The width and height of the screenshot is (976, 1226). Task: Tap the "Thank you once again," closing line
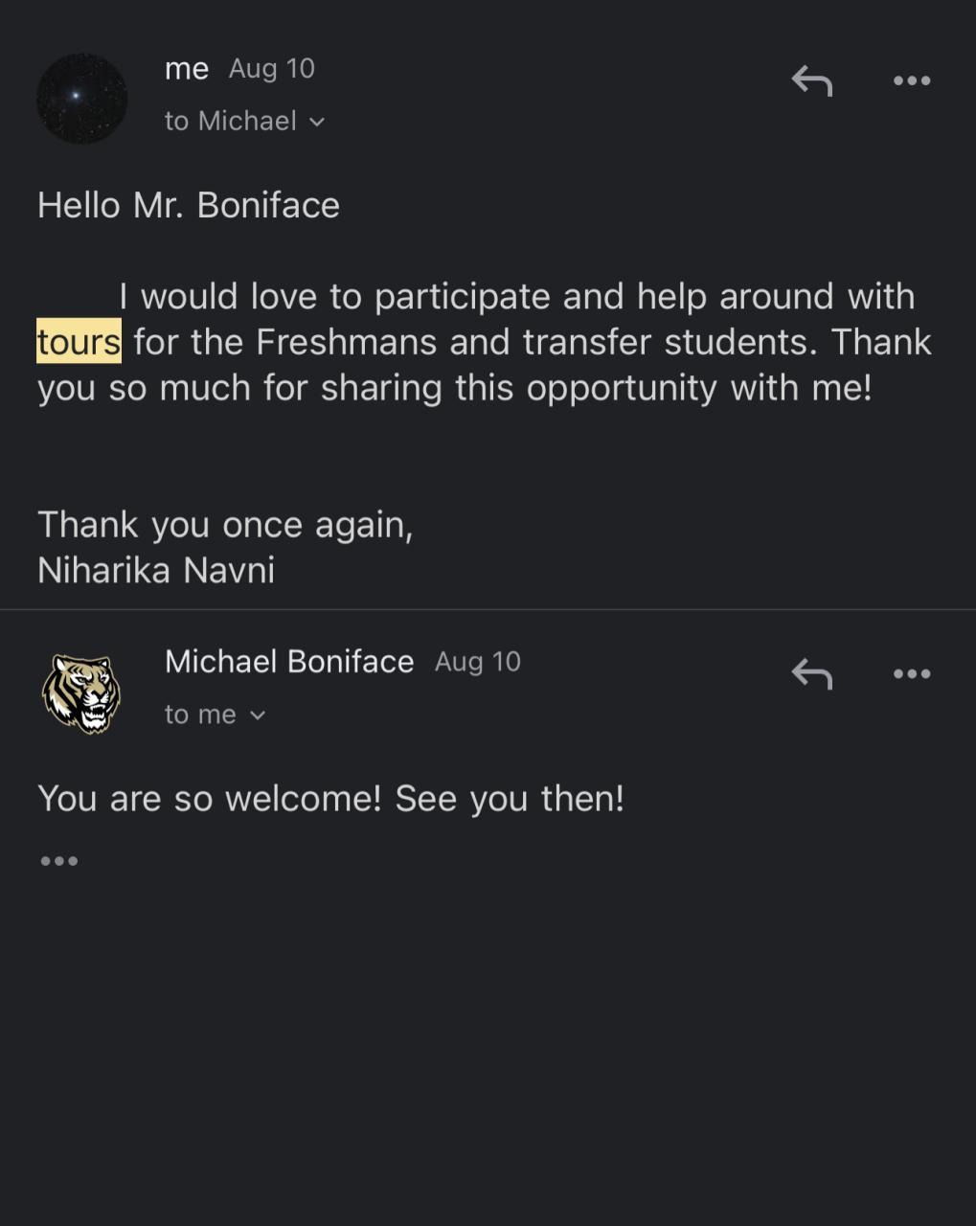(x=225, y=525)
